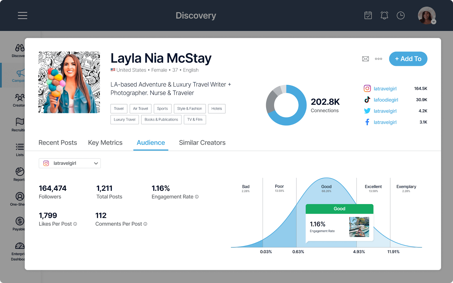This screenshot has width=453, height=283.
Task: Click the Add To button
Action: [408, 59]
